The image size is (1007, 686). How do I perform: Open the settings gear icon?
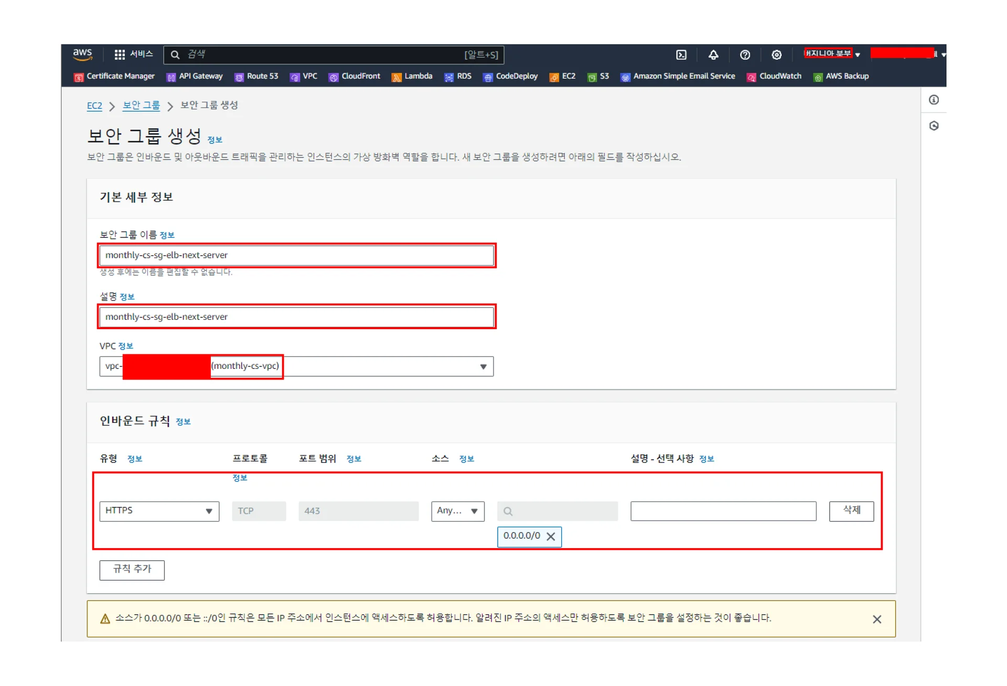(x=776, y=55)
